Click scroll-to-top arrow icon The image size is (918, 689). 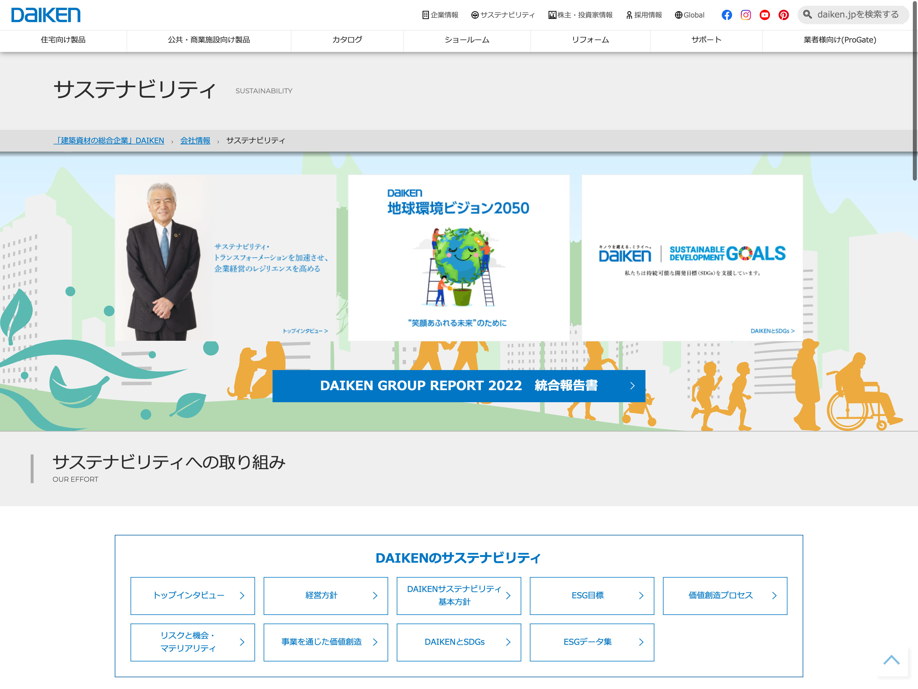[x=891, y=660]
